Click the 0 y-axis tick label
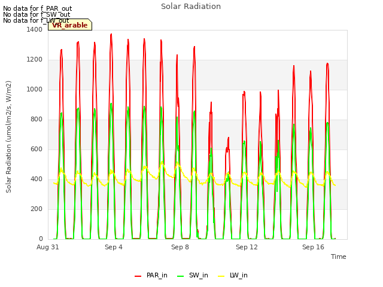This screenshot has width=383, height=287. click(x=41, y=239)
